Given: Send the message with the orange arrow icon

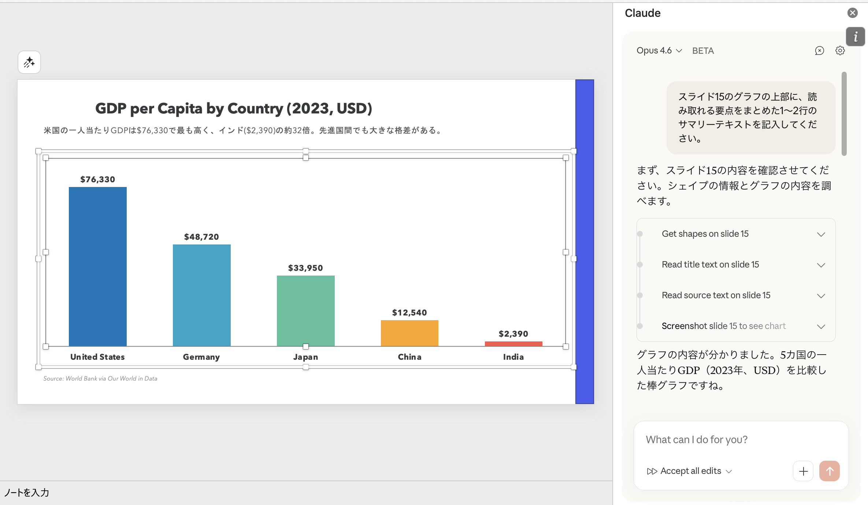Looking at the screenshot, I should click(x=829, y=471).
